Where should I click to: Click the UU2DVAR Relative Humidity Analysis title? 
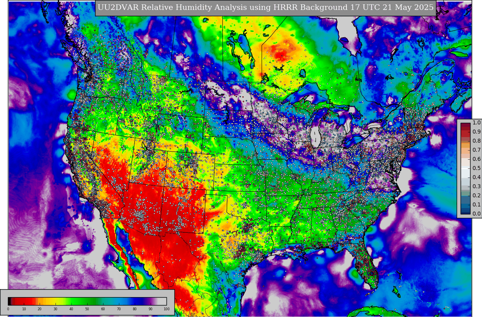(x=266, y=8)
